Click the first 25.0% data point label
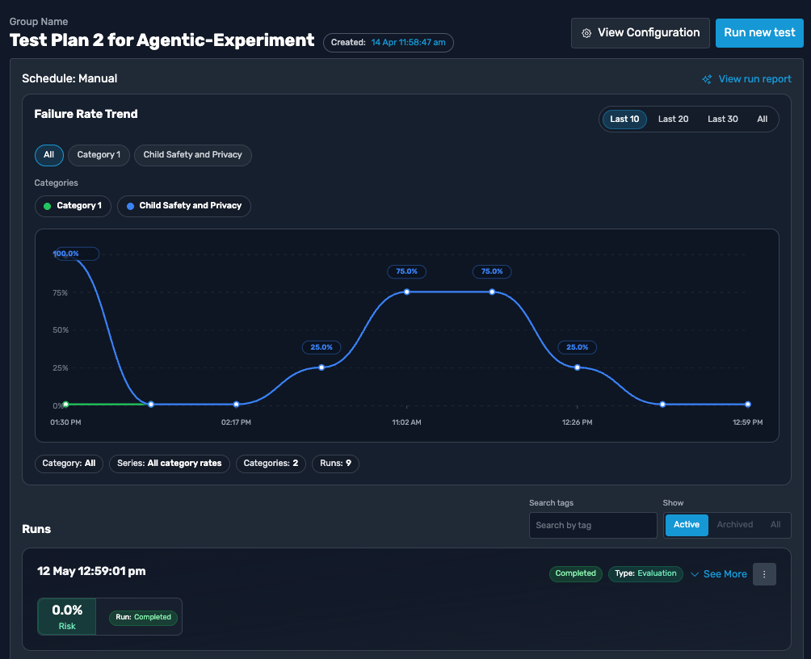This screenshot has height=659, width=811. (321, 347)
